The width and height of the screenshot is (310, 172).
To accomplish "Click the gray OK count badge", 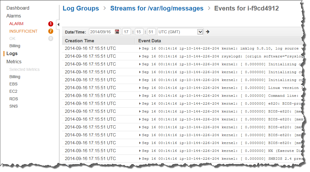I will click(51, 38).
